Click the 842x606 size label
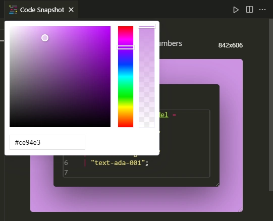Viewport: 273px width, 221px height. point(230,45)
